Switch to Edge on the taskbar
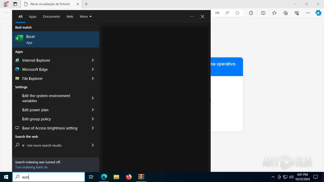The height and width of the screenshot is (182, 324). click(104, 177)
